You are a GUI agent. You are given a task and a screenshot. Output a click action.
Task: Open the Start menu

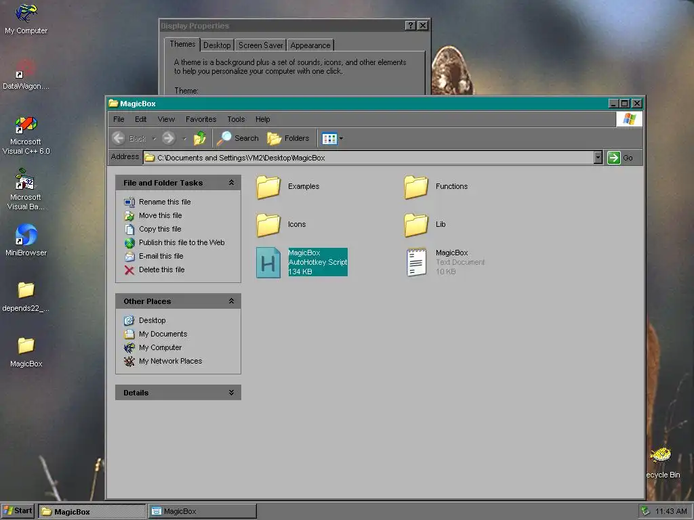point(18,511)
